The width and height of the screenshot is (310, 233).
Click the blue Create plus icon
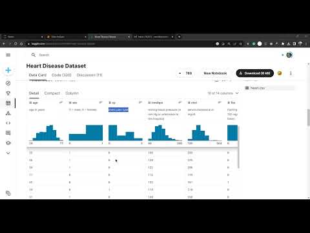click(8, 70)
